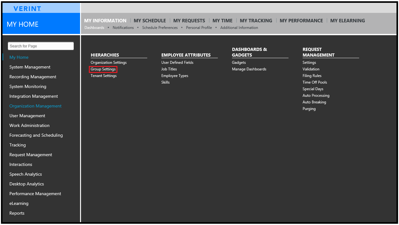Image resolution: width=399 pixels, height=225 pixels.
Task: Open Speech Analytics in the sidebar
Action: [x=25, y=174]
